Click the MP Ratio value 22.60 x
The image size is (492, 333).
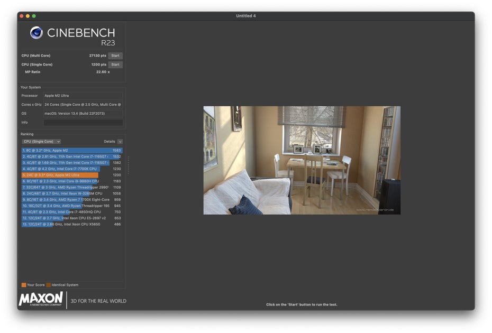[103, 72]
